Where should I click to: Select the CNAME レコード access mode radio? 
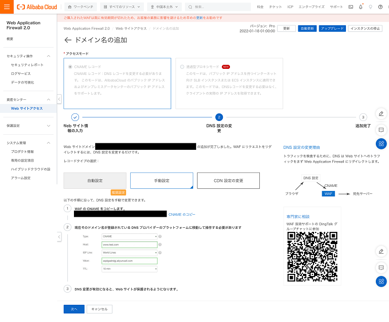coord(70,66)
